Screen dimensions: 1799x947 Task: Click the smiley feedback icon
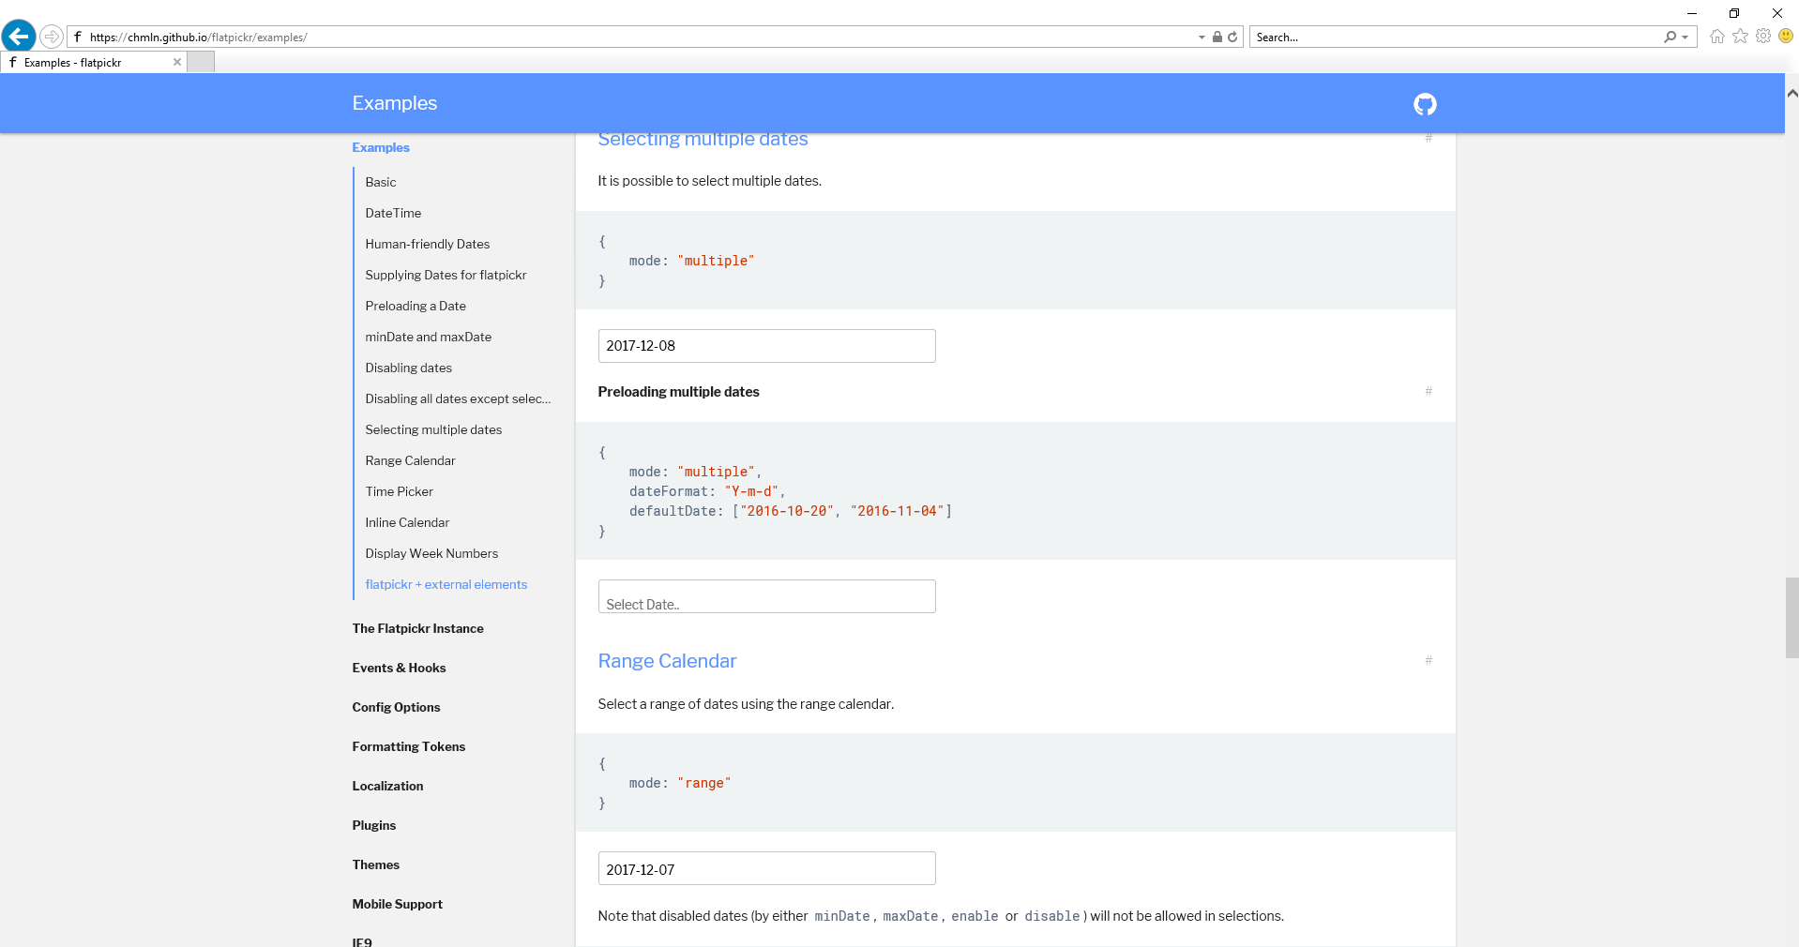pos(1785,37)
